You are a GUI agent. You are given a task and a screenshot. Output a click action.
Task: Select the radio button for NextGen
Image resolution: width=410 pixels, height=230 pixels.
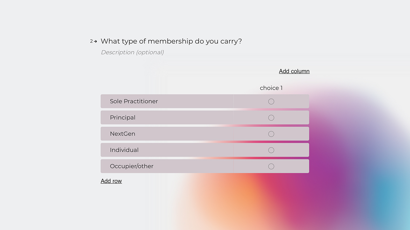pos(271,134)
